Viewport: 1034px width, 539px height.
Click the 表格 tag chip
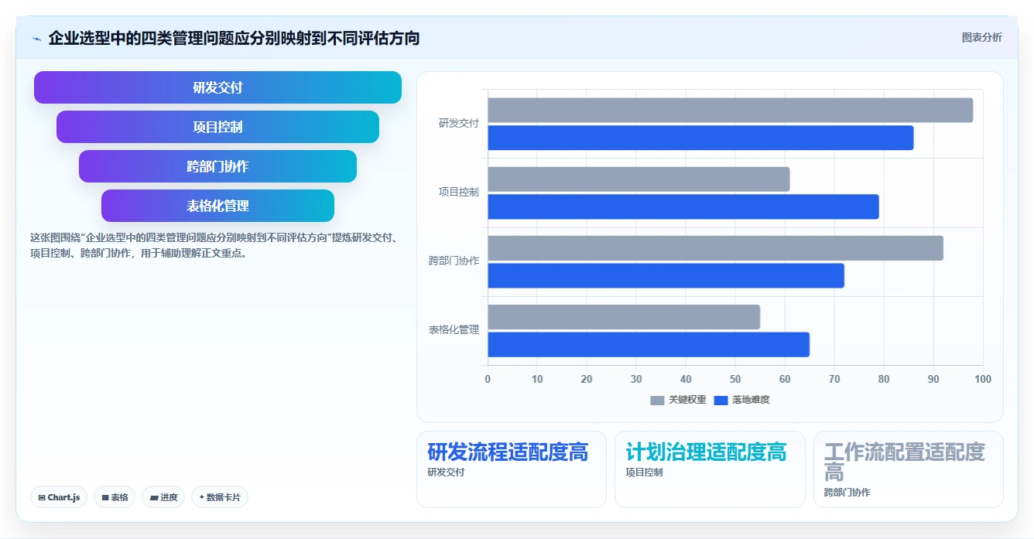coord(115,497)
